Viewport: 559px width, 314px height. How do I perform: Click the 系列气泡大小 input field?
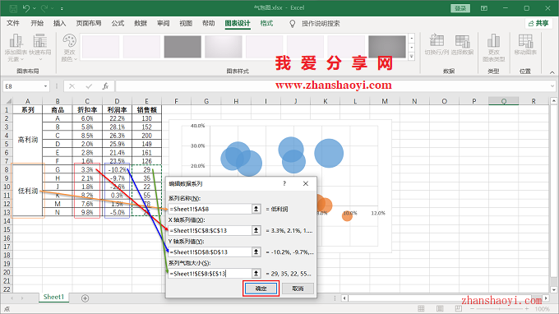click(210, 274)
